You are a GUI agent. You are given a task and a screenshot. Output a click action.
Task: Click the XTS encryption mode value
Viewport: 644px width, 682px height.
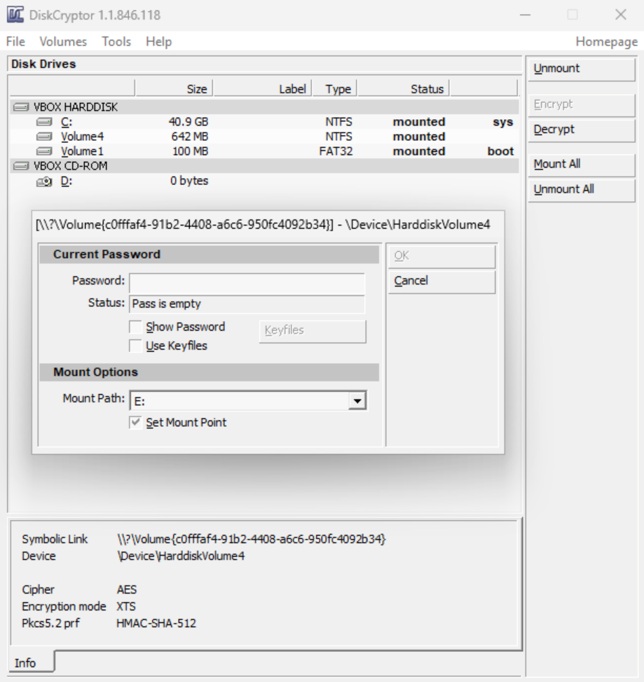pos(126,606)
